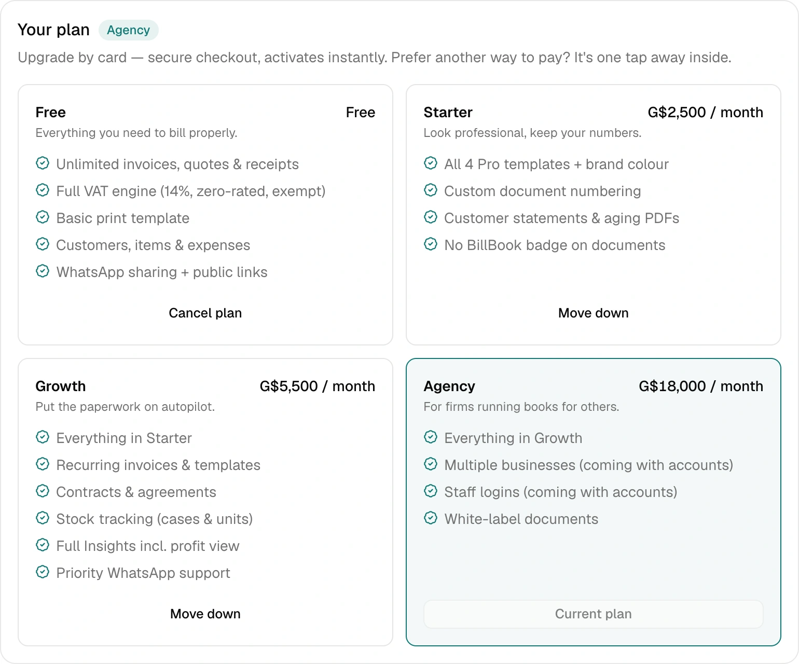The image size is (799, 664).
Task: Click the checkmark icon beside Unlimited invoices
Action: (x=43, y=163)
